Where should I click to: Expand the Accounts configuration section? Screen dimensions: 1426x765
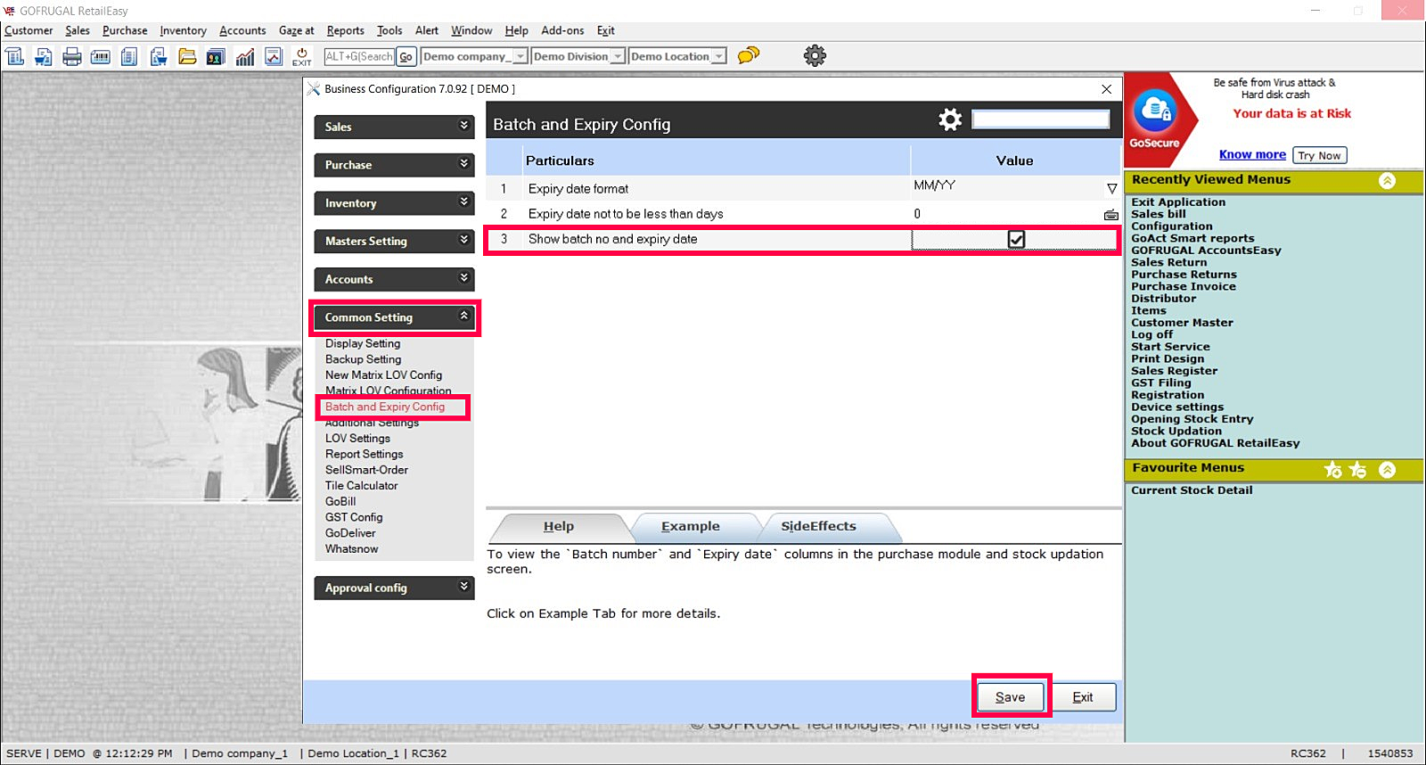(x=394, y=279)
